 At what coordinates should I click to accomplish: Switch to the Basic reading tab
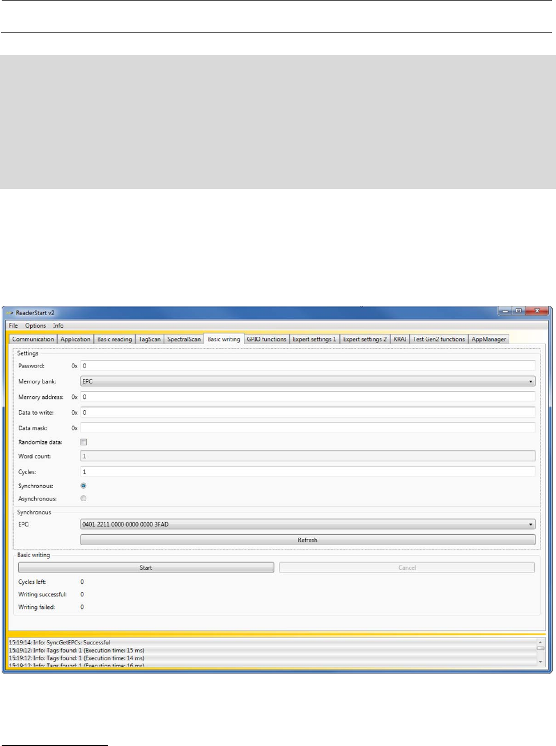(114, 339)
